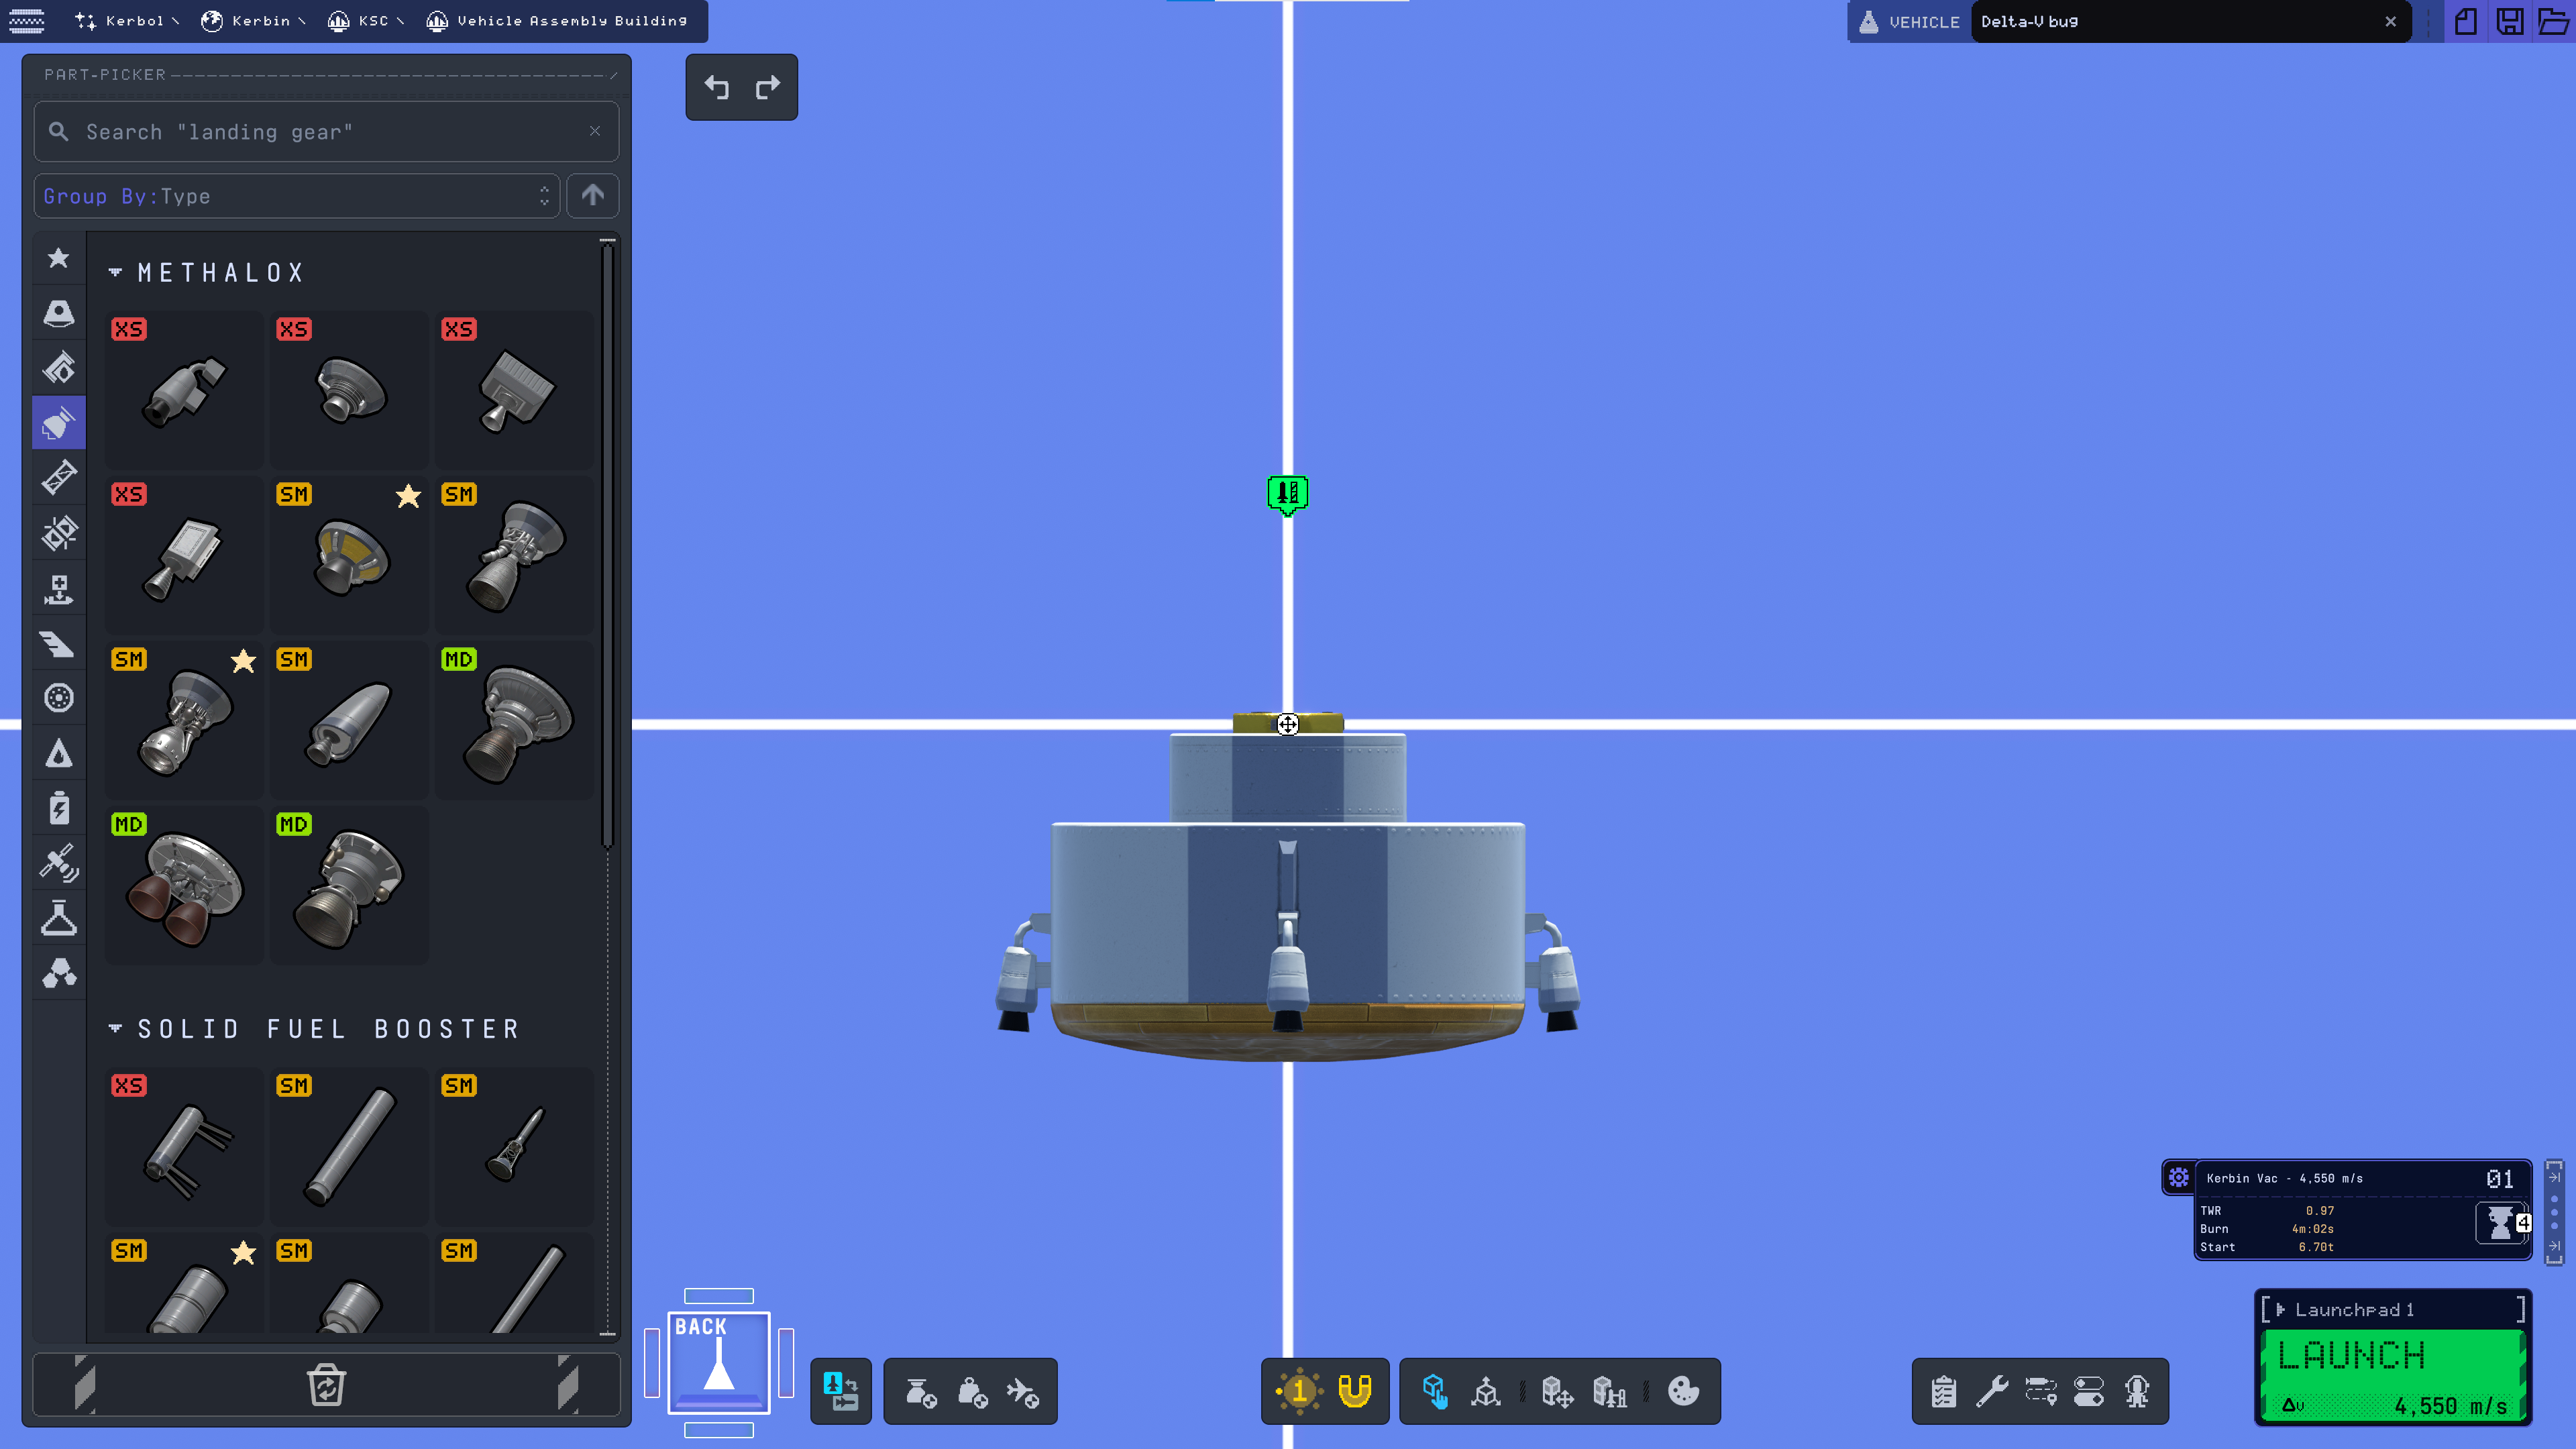Image resolution: width=2576 pixels, height=1449 pixels.
Task: Select the Communication satellite dish category icon
Action: click(x=59, y=863)
